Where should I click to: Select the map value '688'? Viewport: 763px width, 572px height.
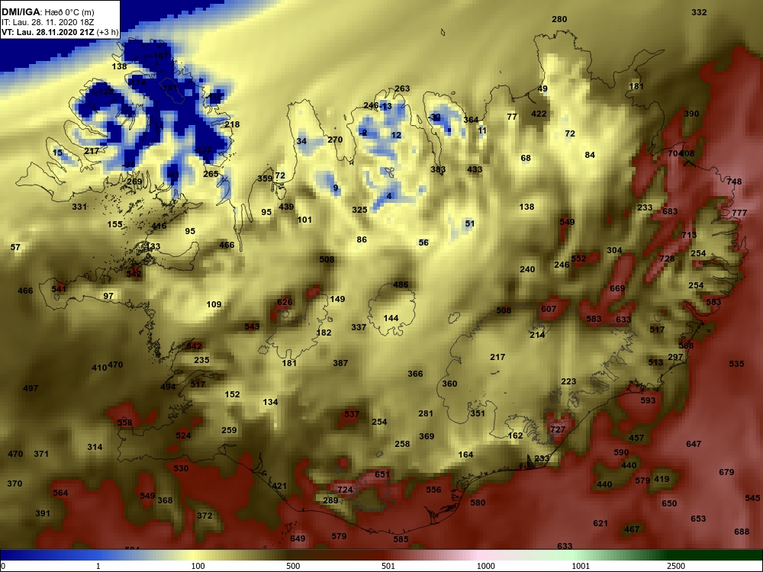742,532
